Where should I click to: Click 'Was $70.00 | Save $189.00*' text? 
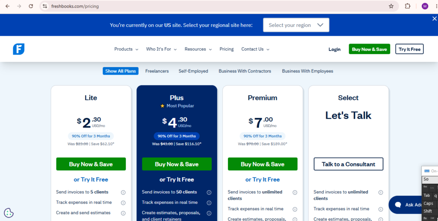[263, 144]
